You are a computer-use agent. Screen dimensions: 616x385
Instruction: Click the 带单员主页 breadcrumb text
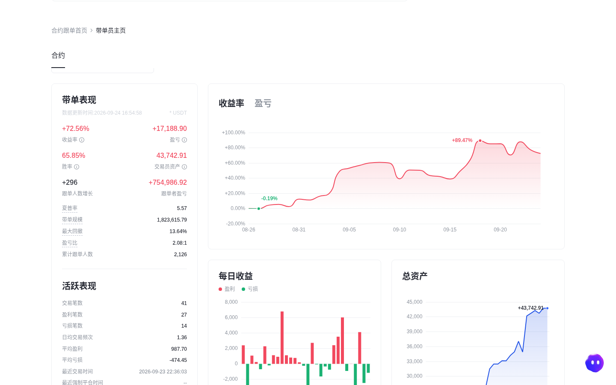[x=111, y=30]
